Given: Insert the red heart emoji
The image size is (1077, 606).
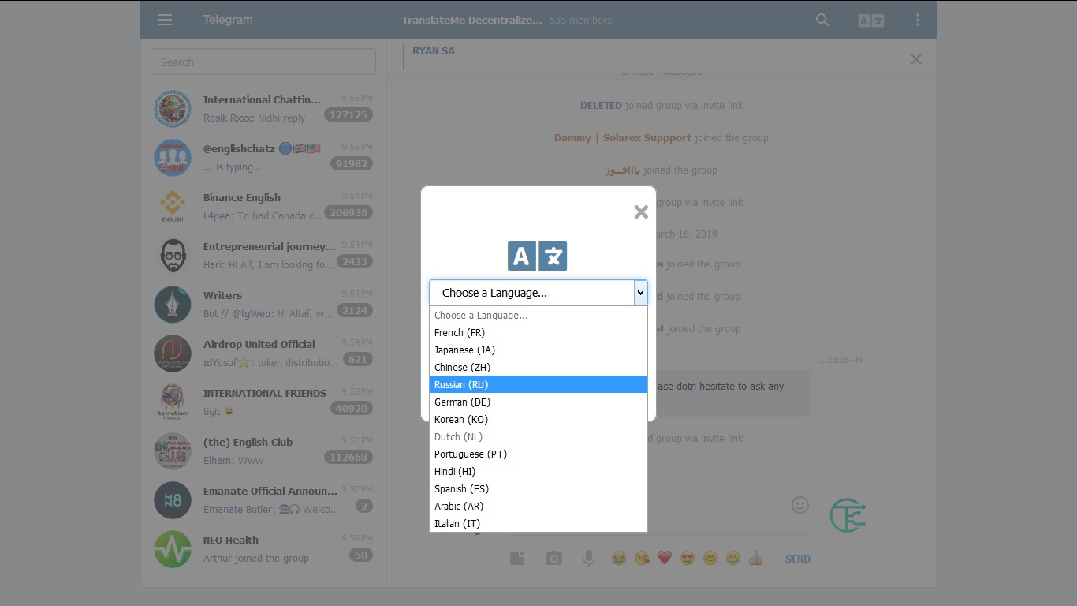Looking at the screenshot, I should [665, 559].
